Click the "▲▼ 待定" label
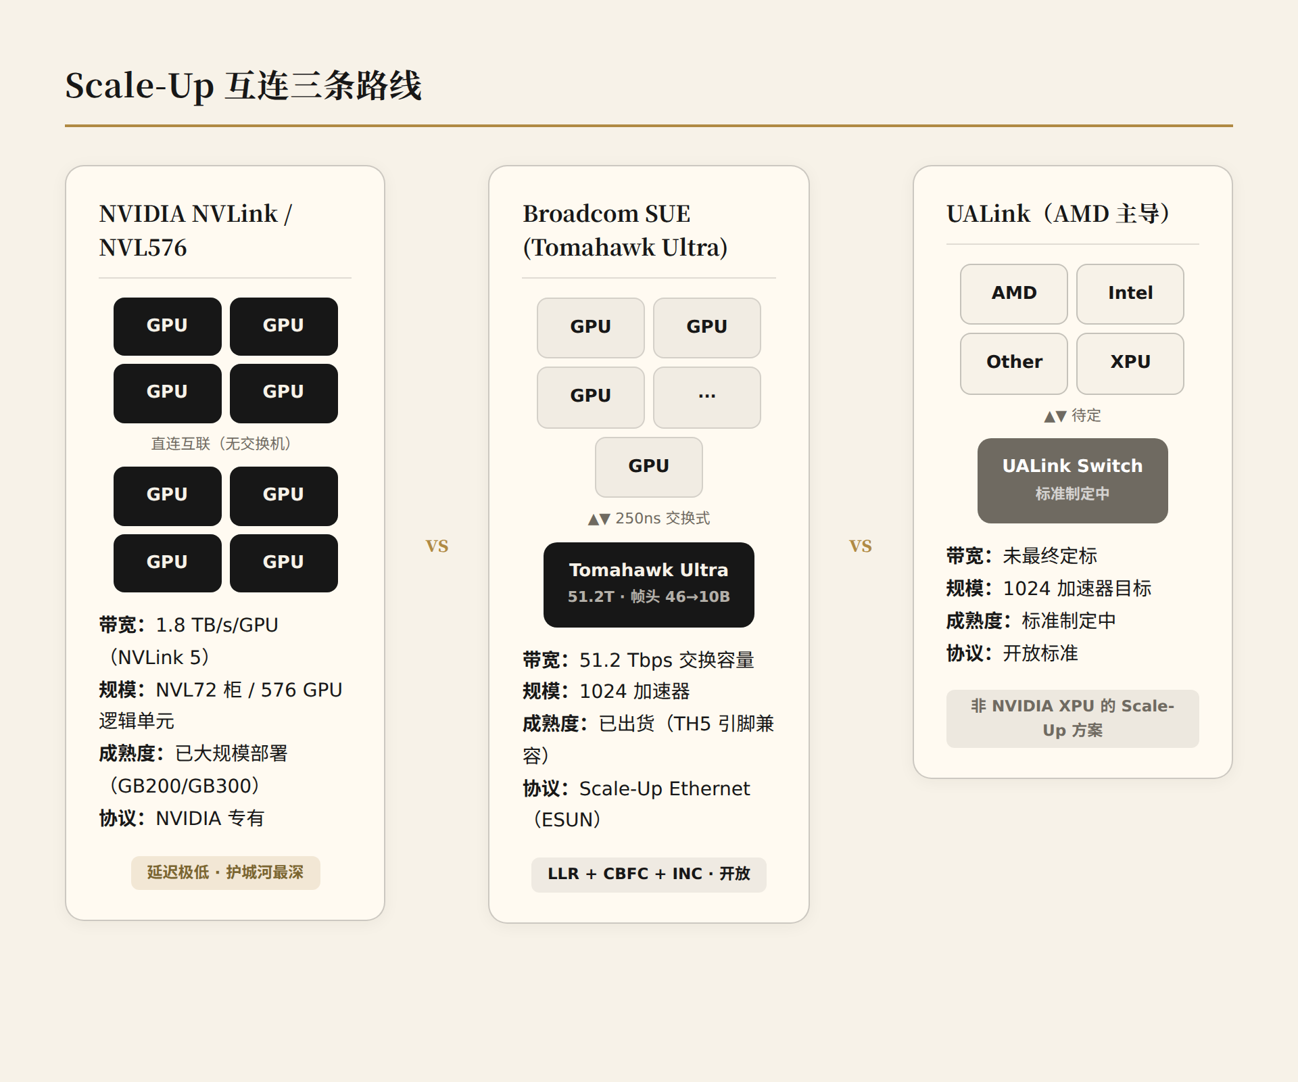Viewport: 1298px width, 1082px height. [1073, 416]
